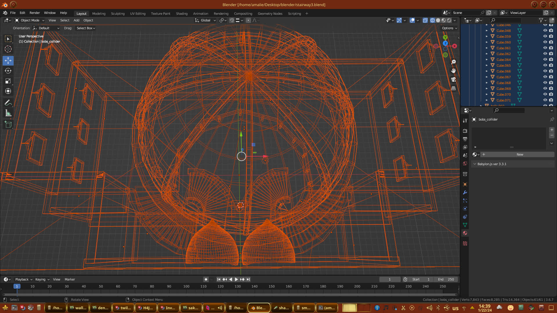Click the End frame field
This screenshot has width=557, height=313.
pyautogui.click(x=446, y=279)
